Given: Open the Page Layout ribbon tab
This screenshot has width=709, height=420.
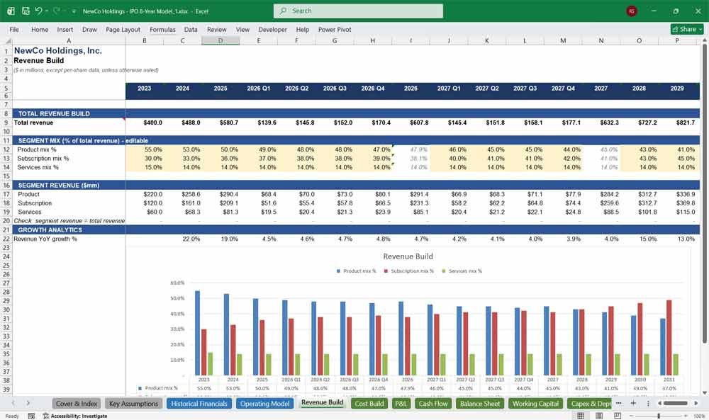Looking at the screenshot, I should pos(123,29).
